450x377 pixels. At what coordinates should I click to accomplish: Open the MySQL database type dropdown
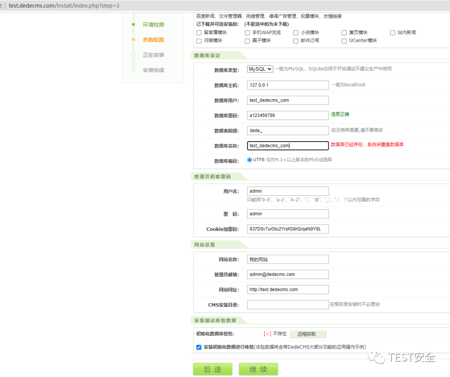pyautogui.click(x=260, y=69)
